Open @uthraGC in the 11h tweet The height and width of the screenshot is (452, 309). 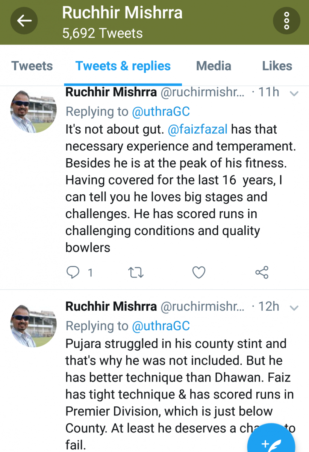coord(161,111)
